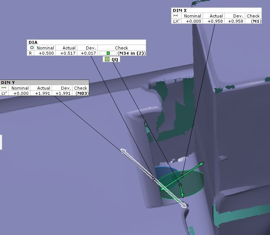Click the LY' row label
270x235 pixels.
tap(4, 93)
